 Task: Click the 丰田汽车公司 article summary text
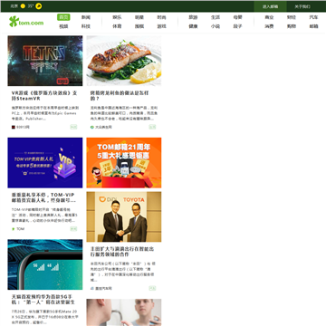point(123,272)
